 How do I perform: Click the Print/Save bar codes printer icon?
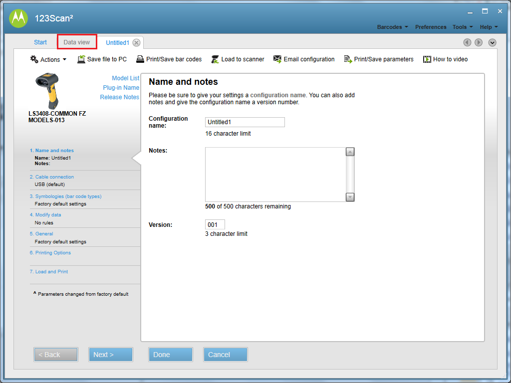pyautogui.click(x=140, y=59)
